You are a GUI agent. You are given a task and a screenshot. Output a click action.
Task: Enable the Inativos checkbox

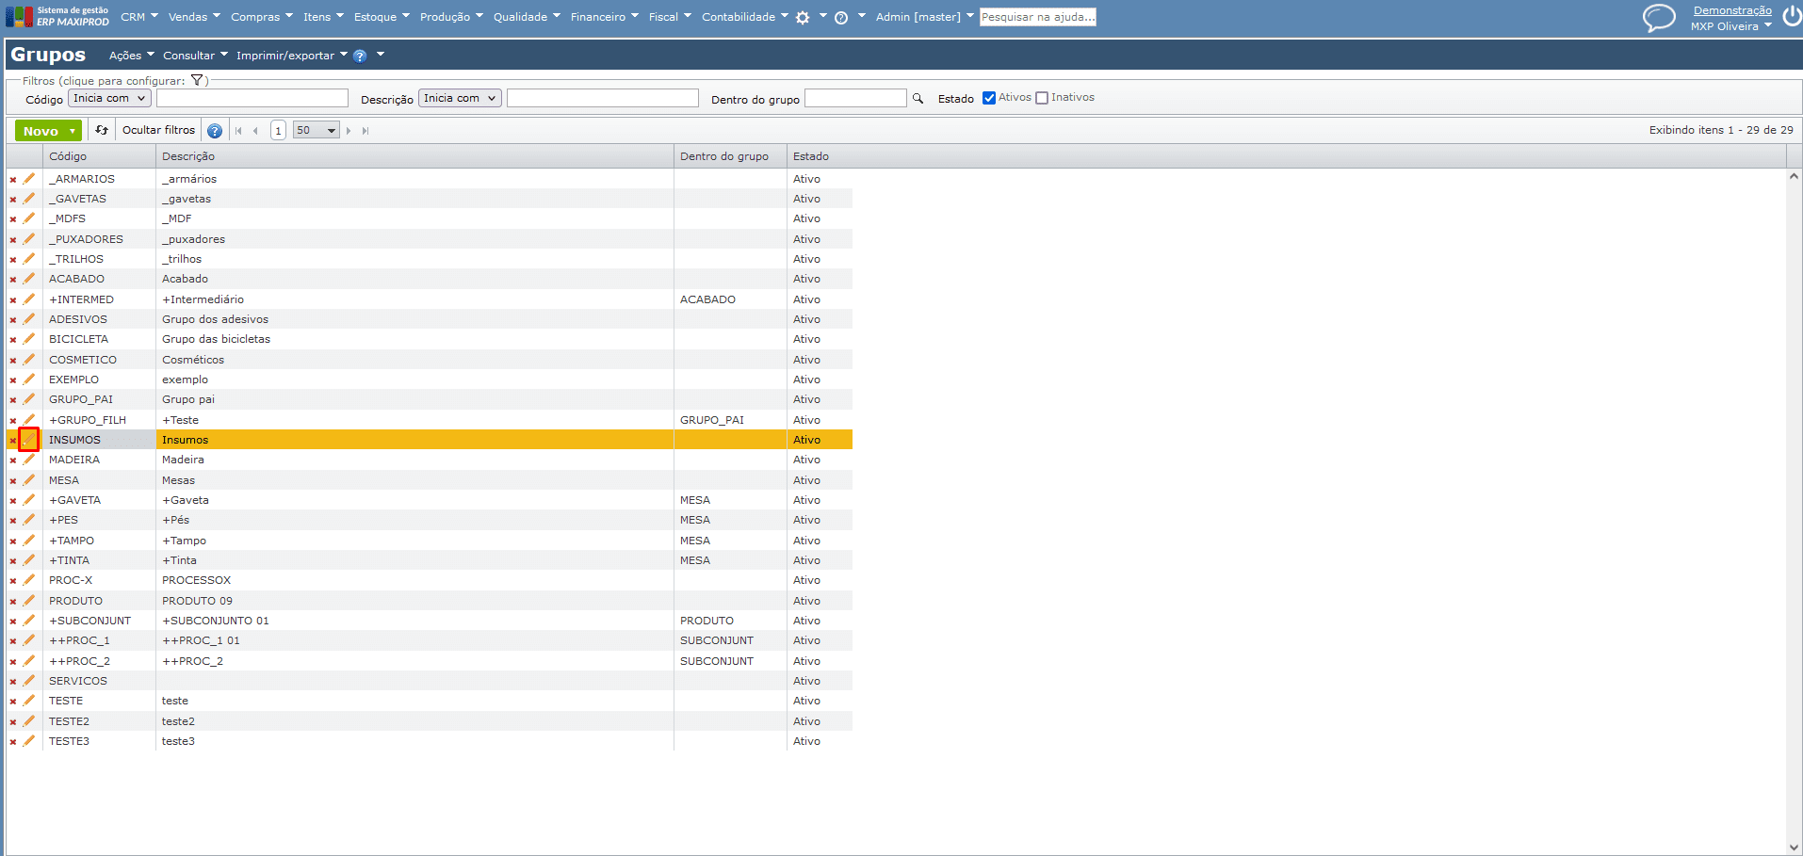pyautogui.click(x=1042, y=98)
